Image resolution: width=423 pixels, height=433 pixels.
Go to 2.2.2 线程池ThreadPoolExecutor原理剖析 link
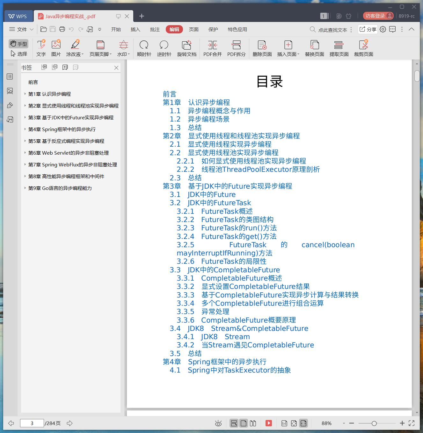pos(248,169)
